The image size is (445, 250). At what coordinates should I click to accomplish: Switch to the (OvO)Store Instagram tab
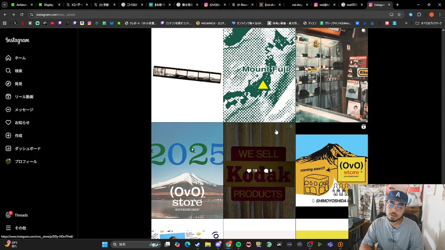coord(215,5)
